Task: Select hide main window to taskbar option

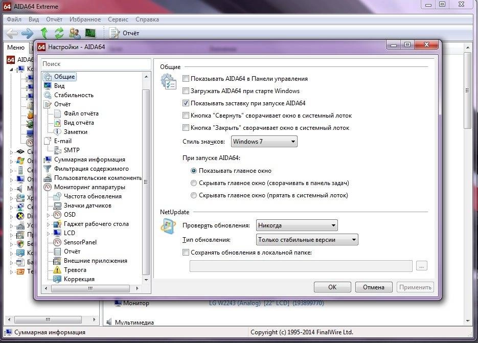Action: [194, 183]
